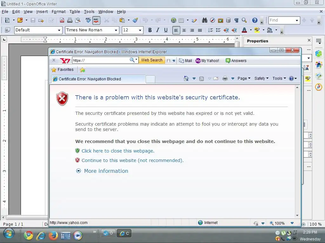325x243 pixels.
Task: Click the Paste clipboard icon
Action: (x=122, y=20)
